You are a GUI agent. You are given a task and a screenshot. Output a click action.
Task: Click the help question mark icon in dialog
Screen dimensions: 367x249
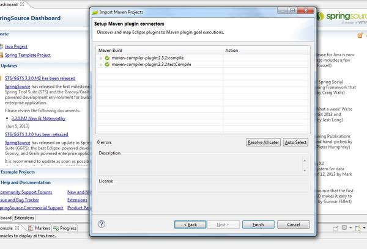[102, 224]
